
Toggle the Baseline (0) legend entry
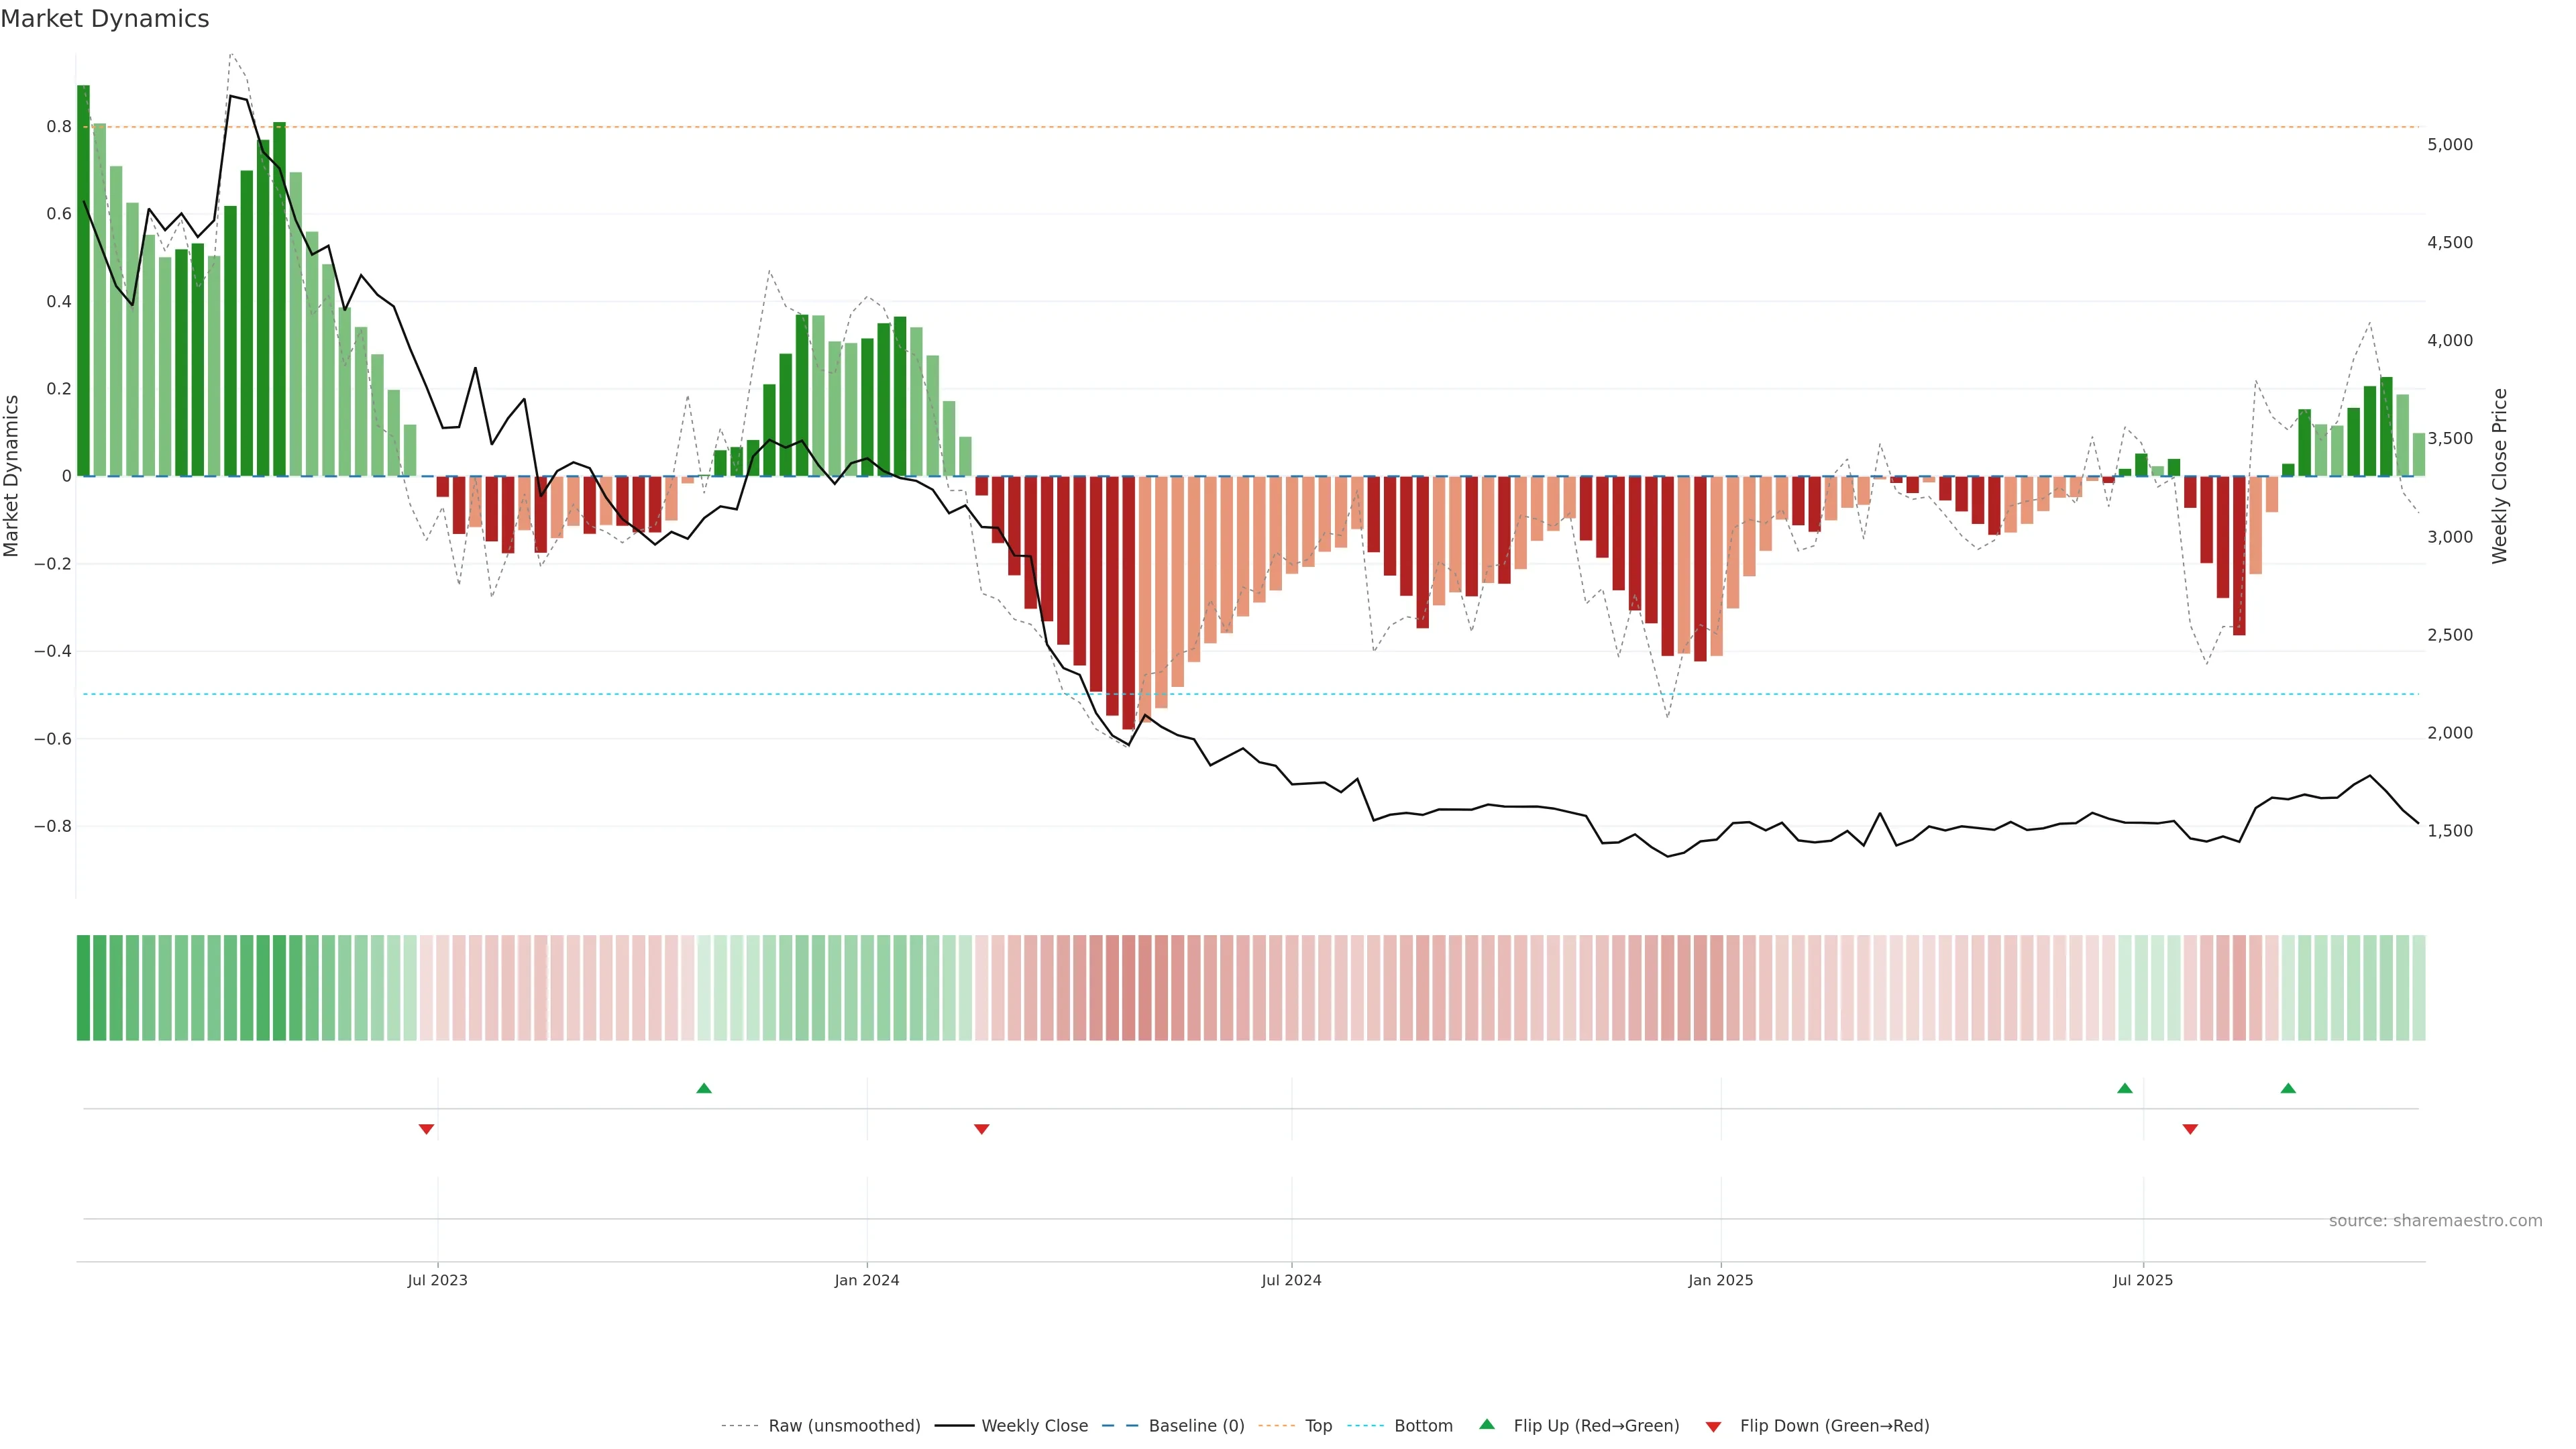[1196, 1426]
